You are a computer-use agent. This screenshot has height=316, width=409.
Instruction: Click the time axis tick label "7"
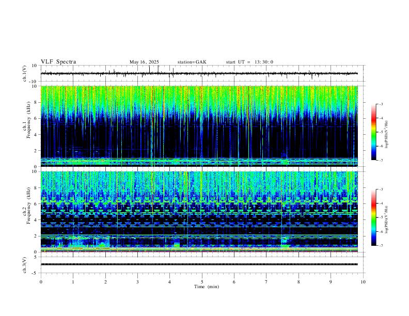[x=266, y=282]
